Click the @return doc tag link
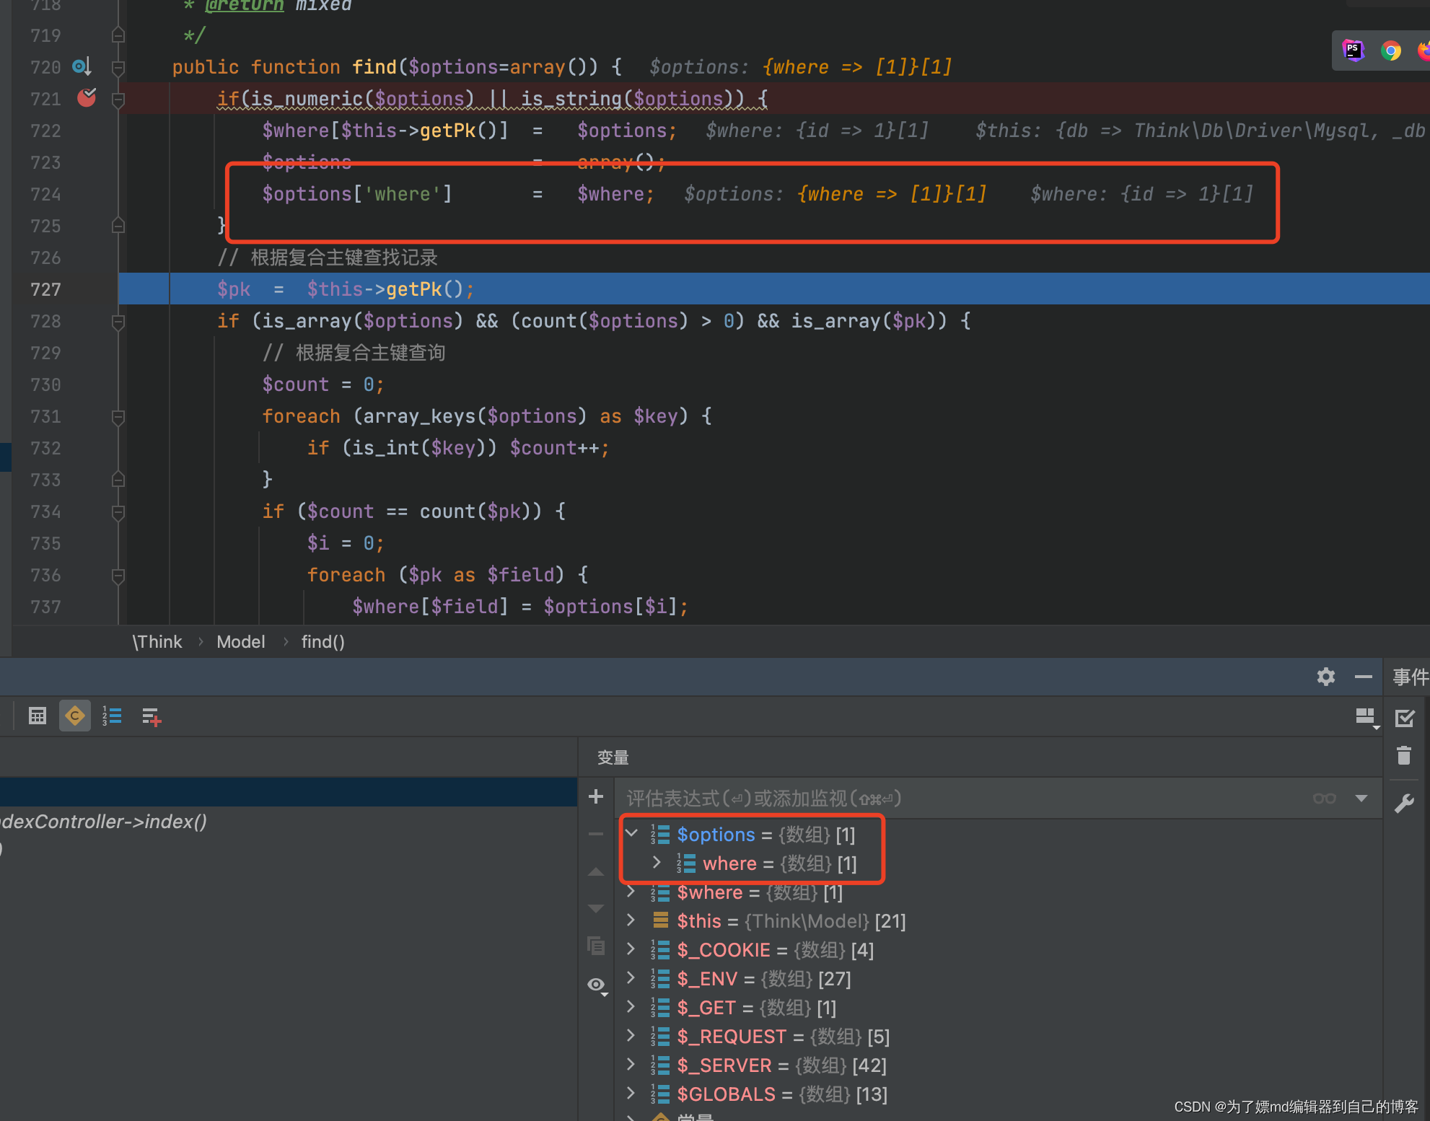This screenshot has height=1121, width=1430. 244,5
